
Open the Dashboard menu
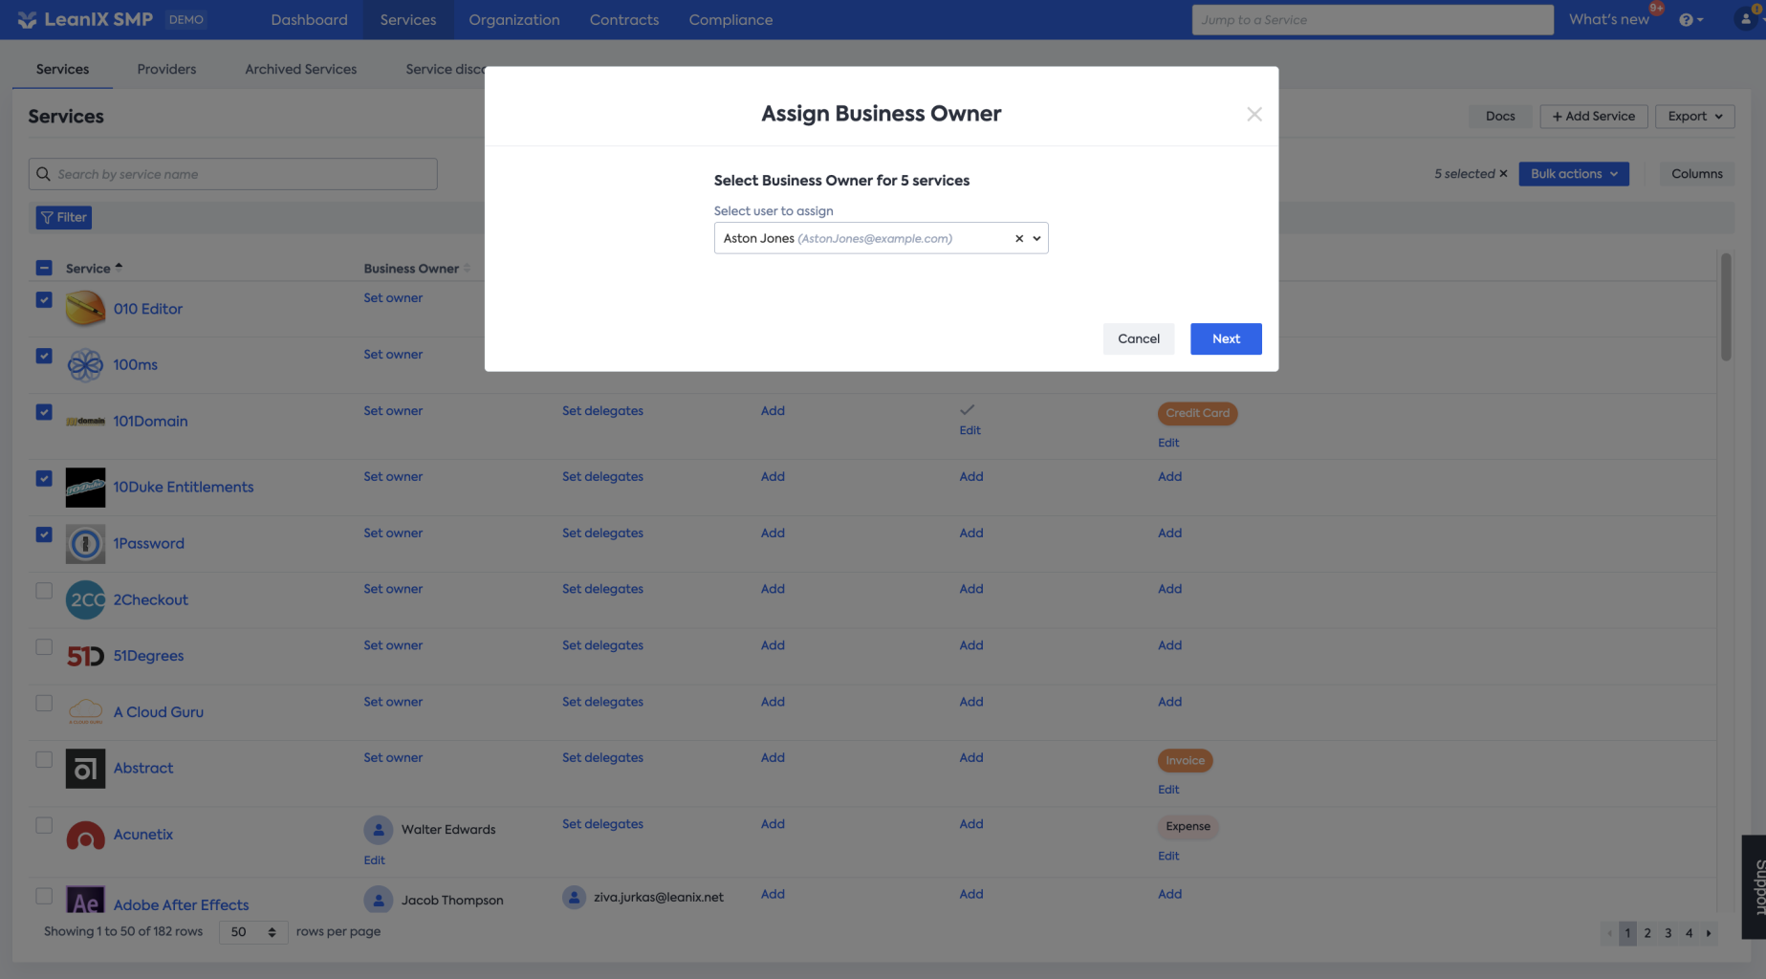coord(309,20)
